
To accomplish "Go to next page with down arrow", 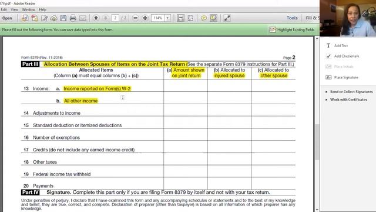I will pyautogui.click(x=106, y=18).
